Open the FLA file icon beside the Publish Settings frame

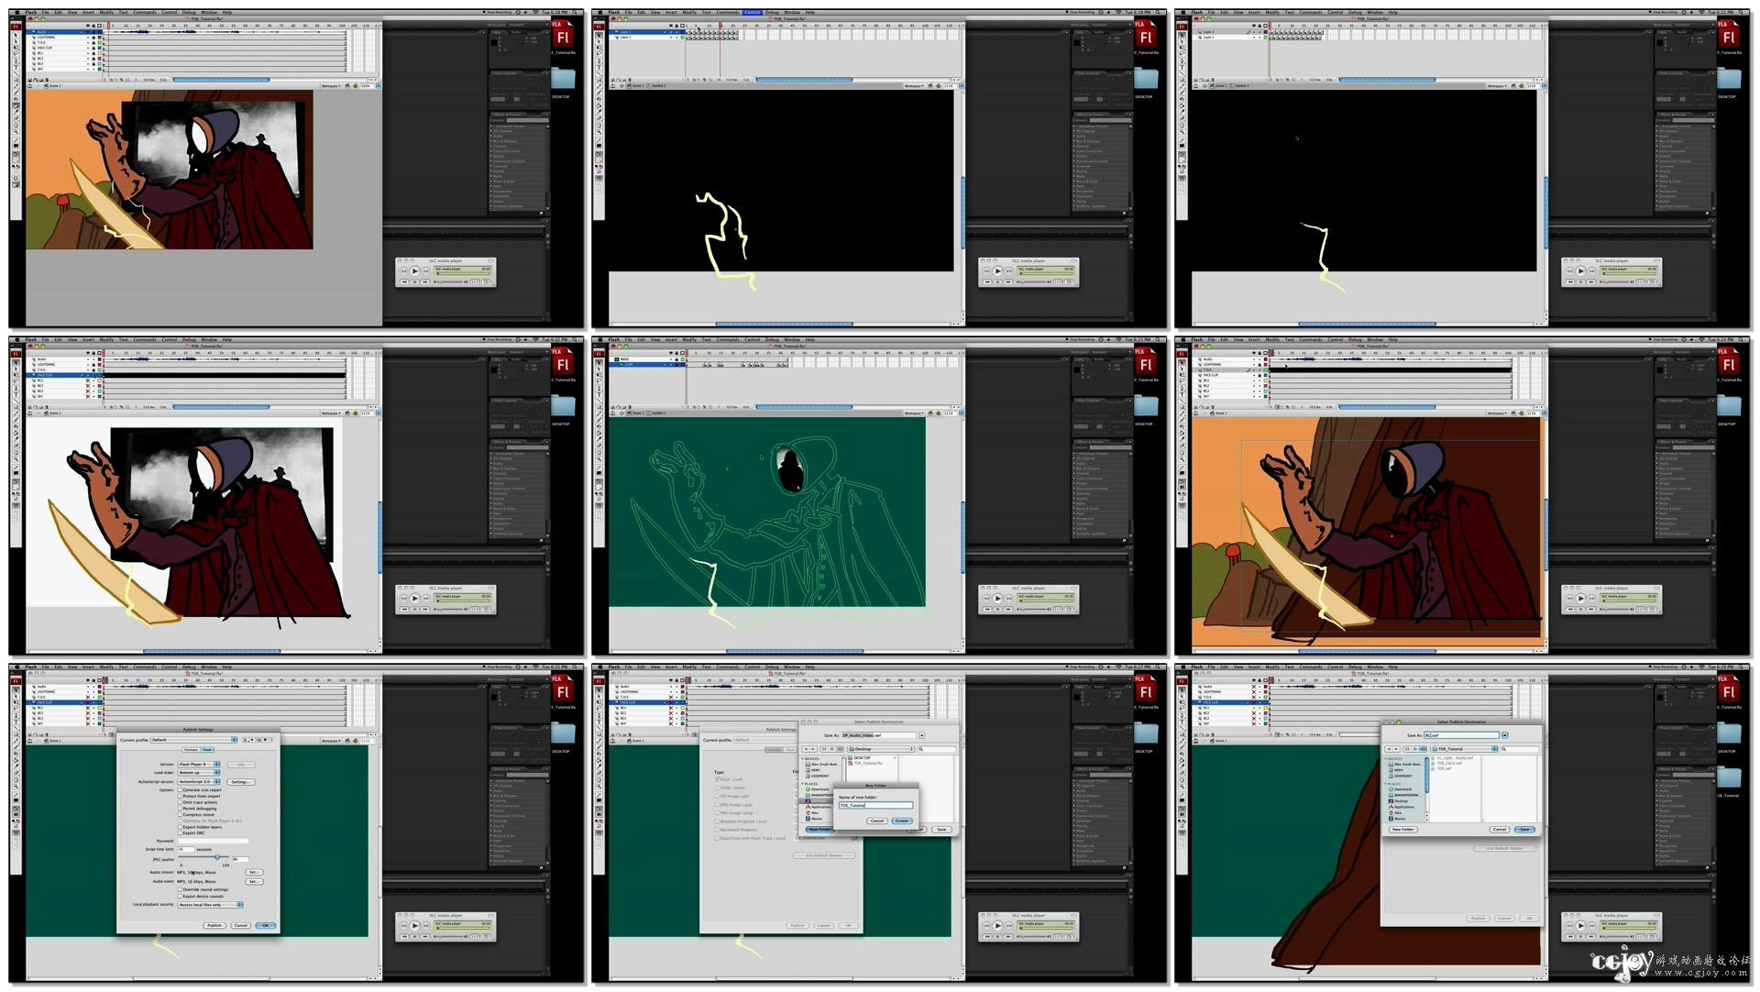tap(563, 689)
